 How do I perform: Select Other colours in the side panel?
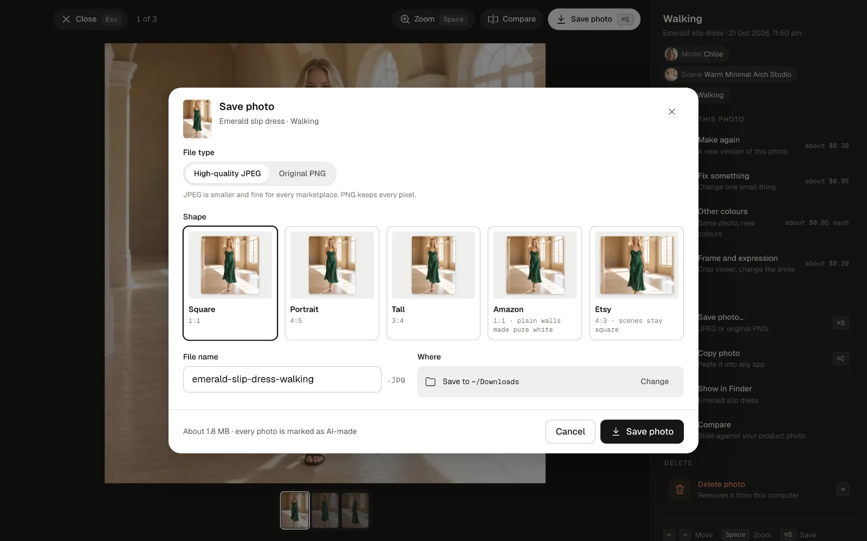pos(774,222)
